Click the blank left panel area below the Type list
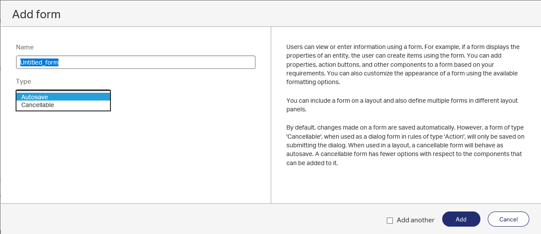The height and width of the screenshot is (234, 541). click(x=136, y=156)
